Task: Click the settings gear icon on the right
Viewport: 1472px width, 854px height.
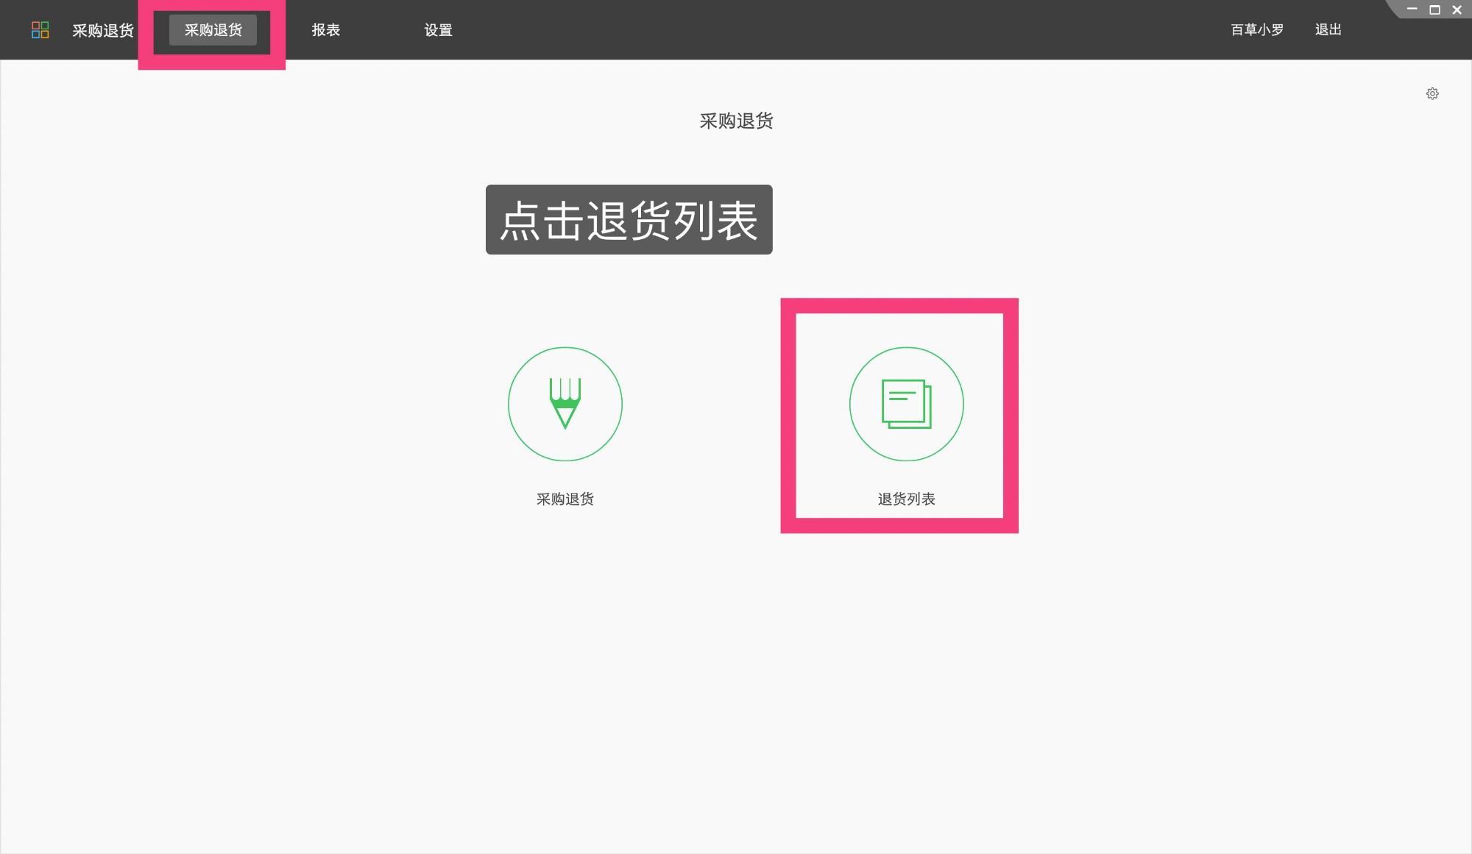Action: pyautogui.click(x=1432, y=93)
